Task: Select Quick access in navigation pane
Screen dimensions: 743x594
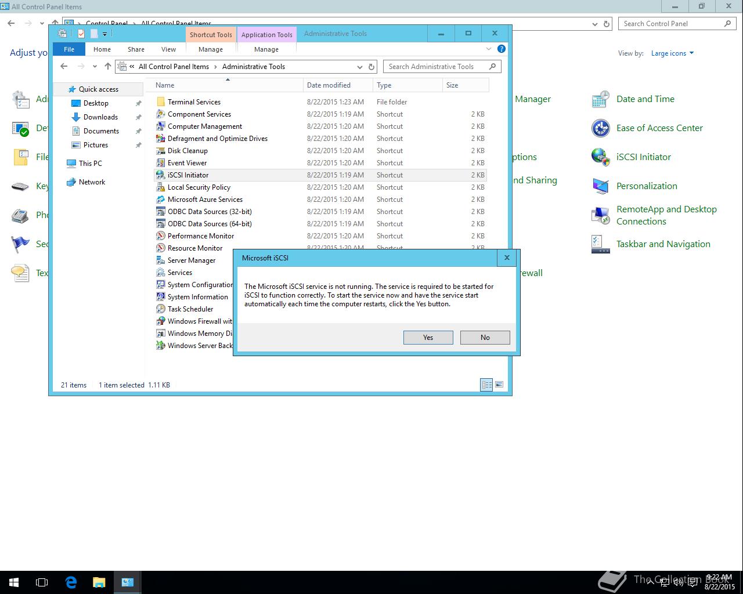Action: point(98,89)
